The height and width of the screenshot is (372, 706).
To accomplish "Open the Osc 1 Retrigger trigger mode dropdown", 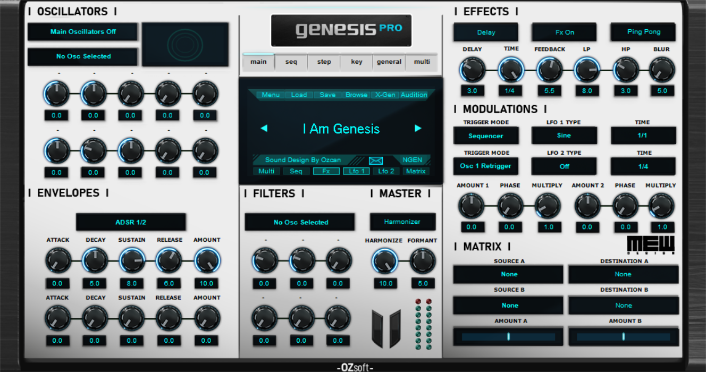I will coord(486,166).
